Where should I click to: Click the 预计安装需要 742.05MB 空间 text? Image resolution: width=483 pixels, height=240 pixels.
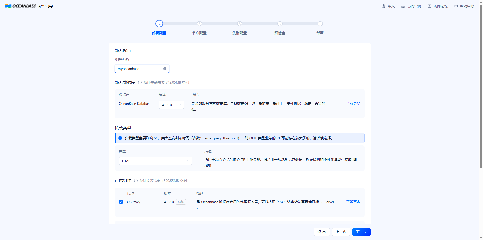[x=166, y=82]
